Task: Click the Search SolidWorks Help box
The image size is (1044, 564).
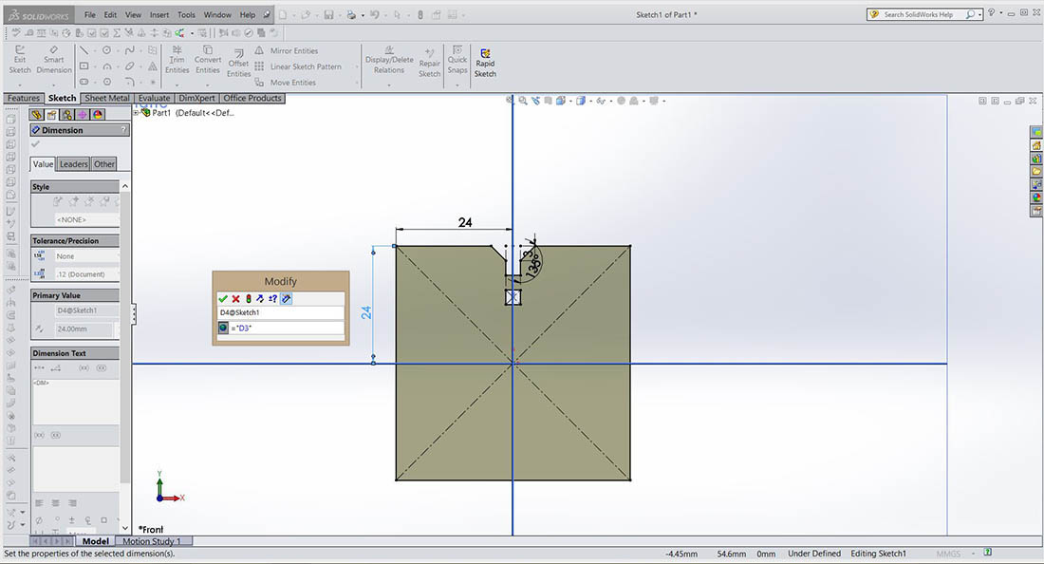Action: tap(924, 14)
